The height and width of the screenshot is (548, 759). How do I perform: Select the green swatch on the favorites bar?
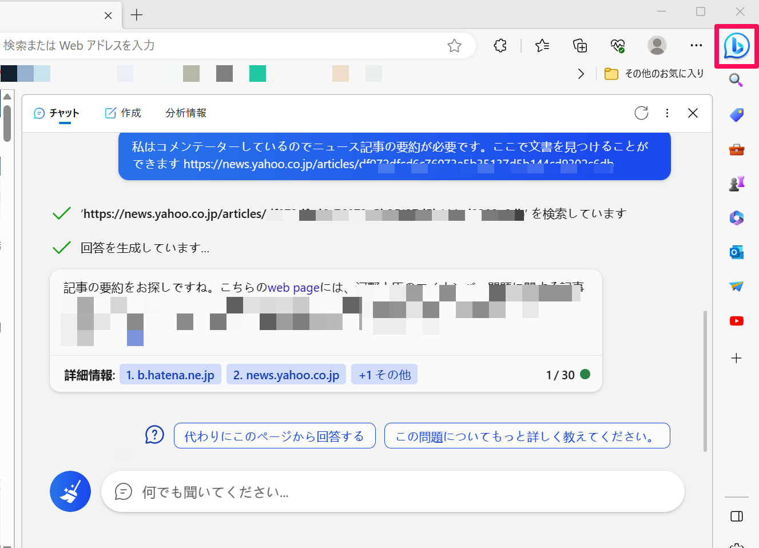click(257, 74)
